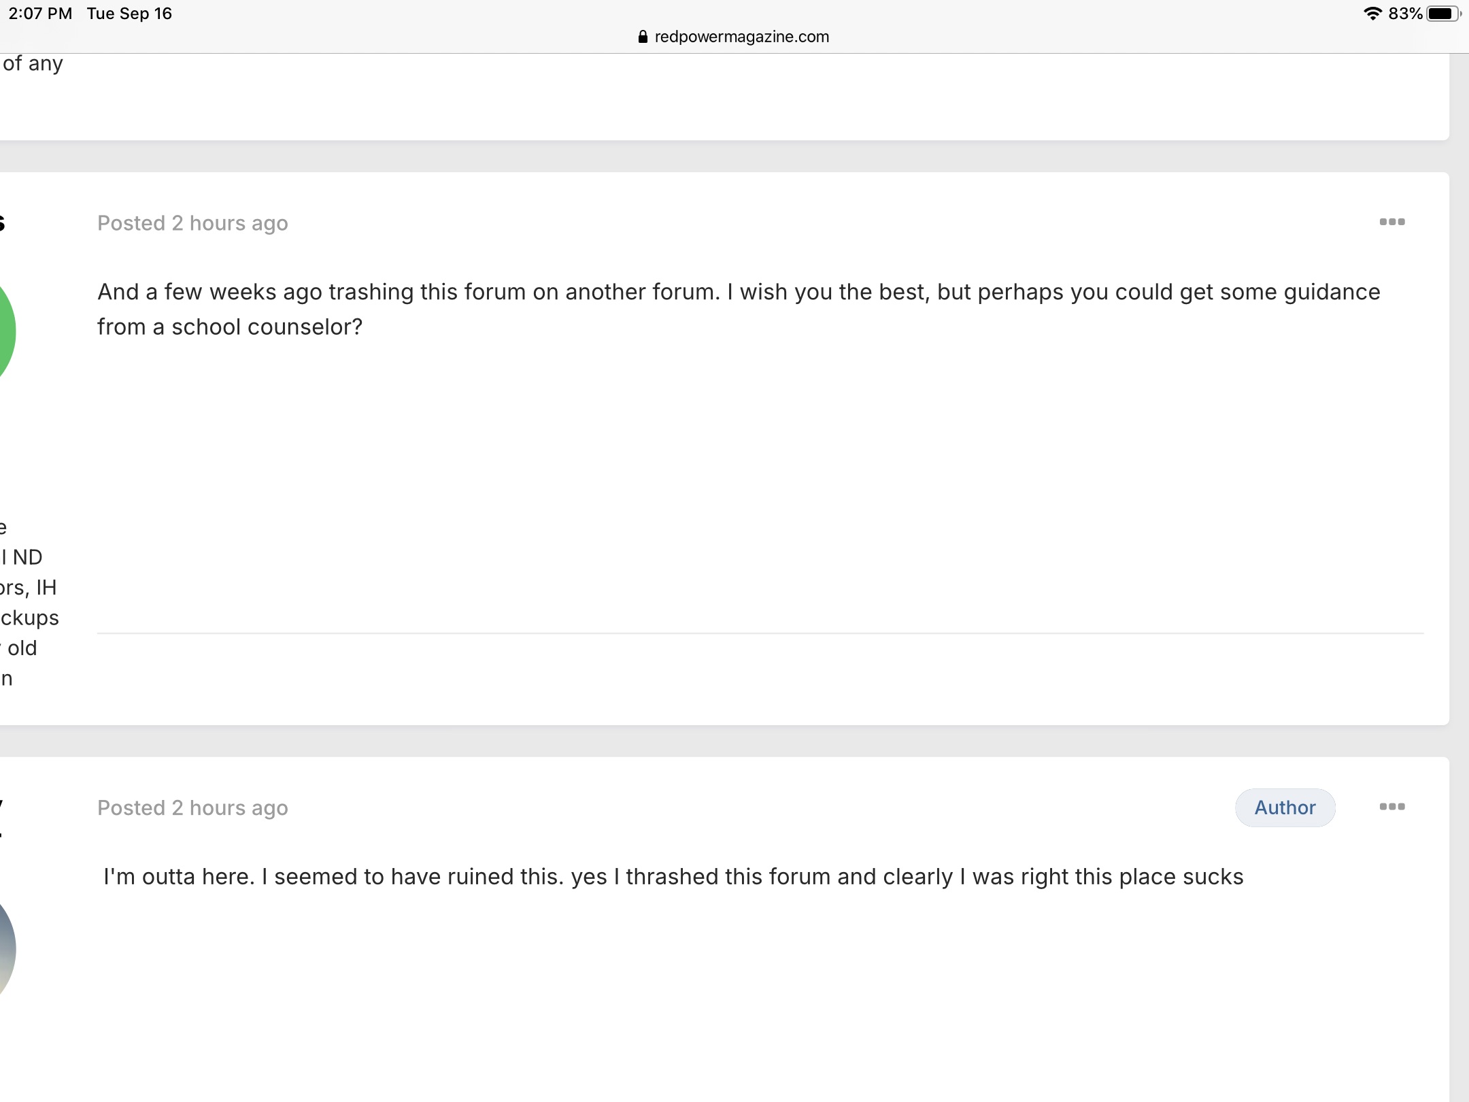The image size is (1469, 1102).
Task: Tap the Tue Sep 16 date
Action: tap(129, 14)
